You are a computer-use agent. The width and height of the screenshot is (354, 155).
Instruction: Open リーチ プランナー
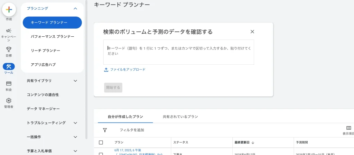coord(45,51)
